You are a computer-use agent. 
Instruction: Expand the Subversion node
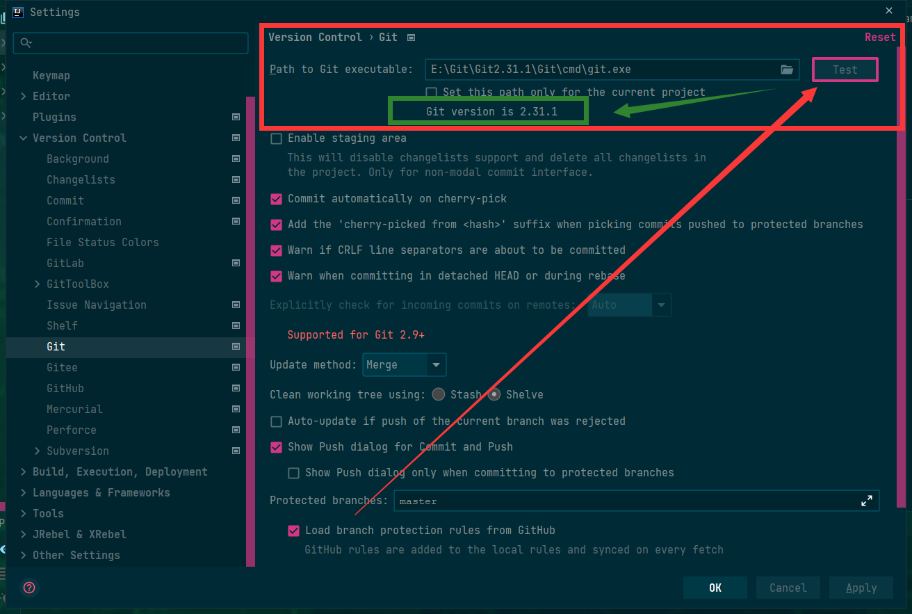37,451
